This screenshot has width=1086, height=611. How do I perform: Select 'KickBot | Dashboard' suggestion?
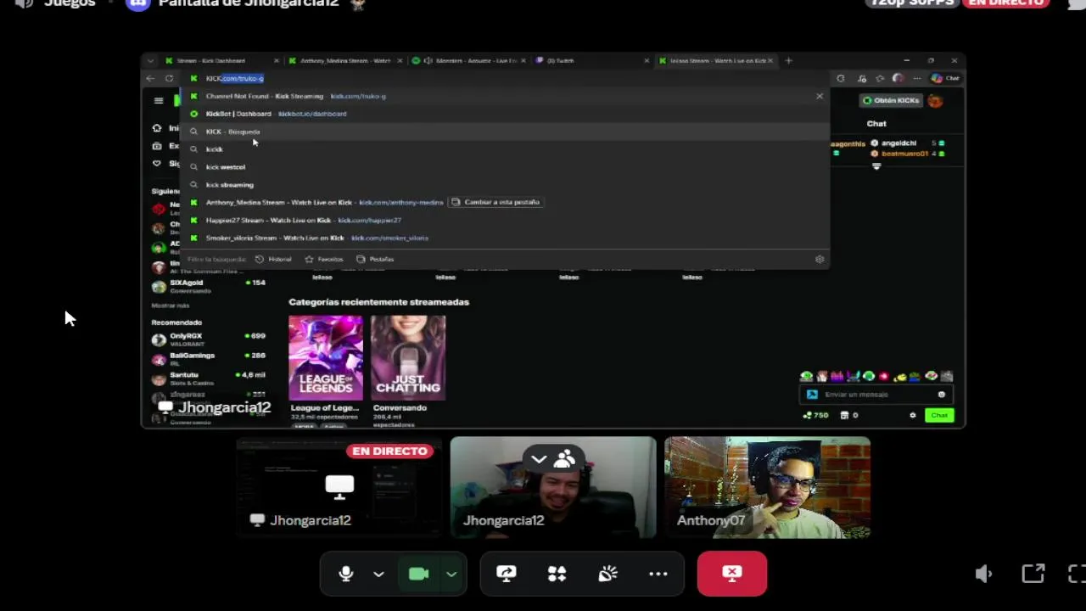coord(505,114)
